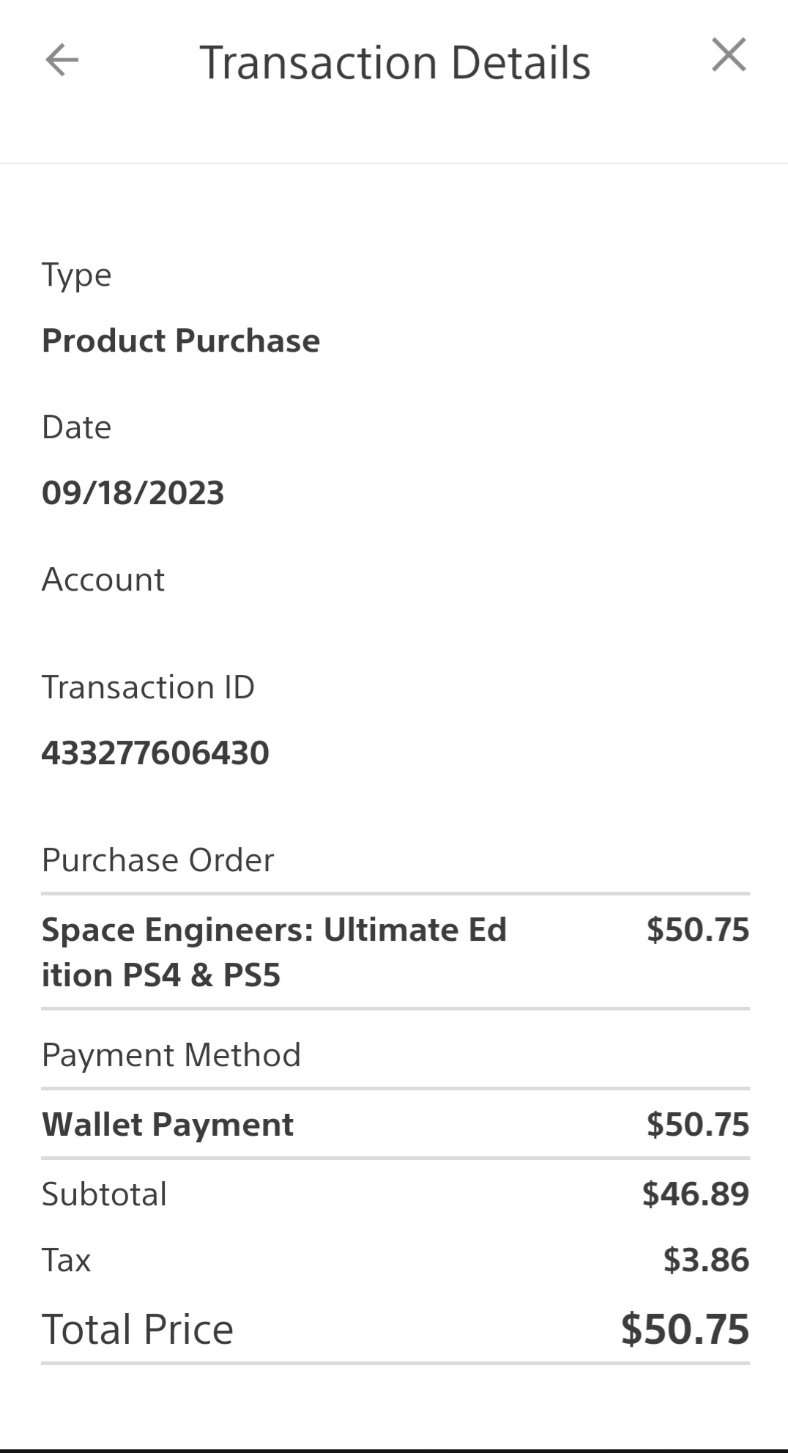Tap the back arrow icon

(62, 59)
